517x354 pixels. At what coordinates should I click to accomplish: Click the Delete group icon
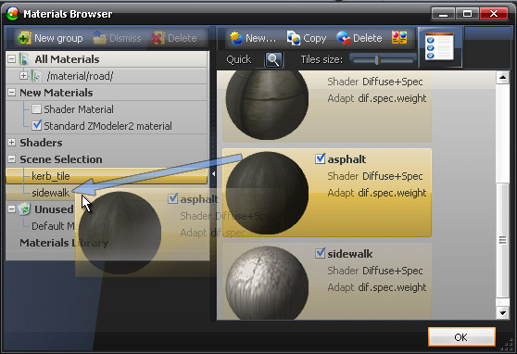tap(158, 38)
